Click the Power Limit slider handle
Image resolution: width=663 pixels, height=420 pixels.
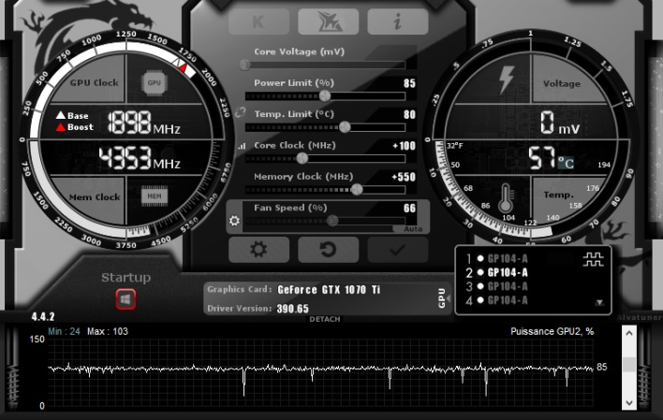[x=325, y=95]
